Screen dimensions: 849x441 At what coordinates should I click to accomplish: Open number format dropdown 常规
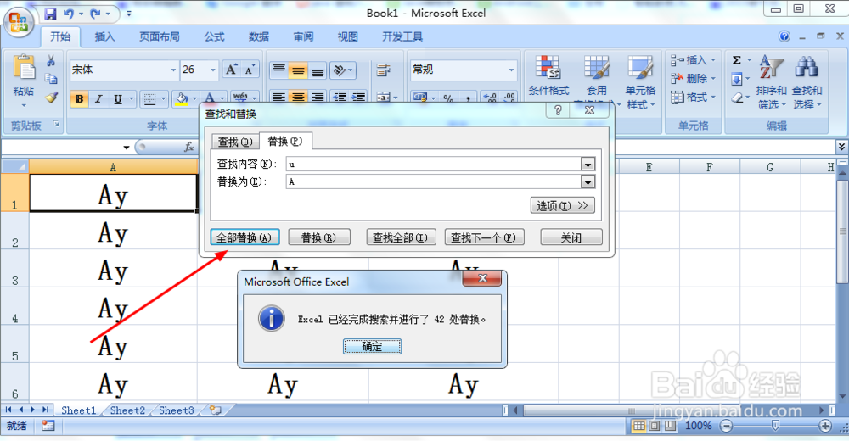click(510, 70)
